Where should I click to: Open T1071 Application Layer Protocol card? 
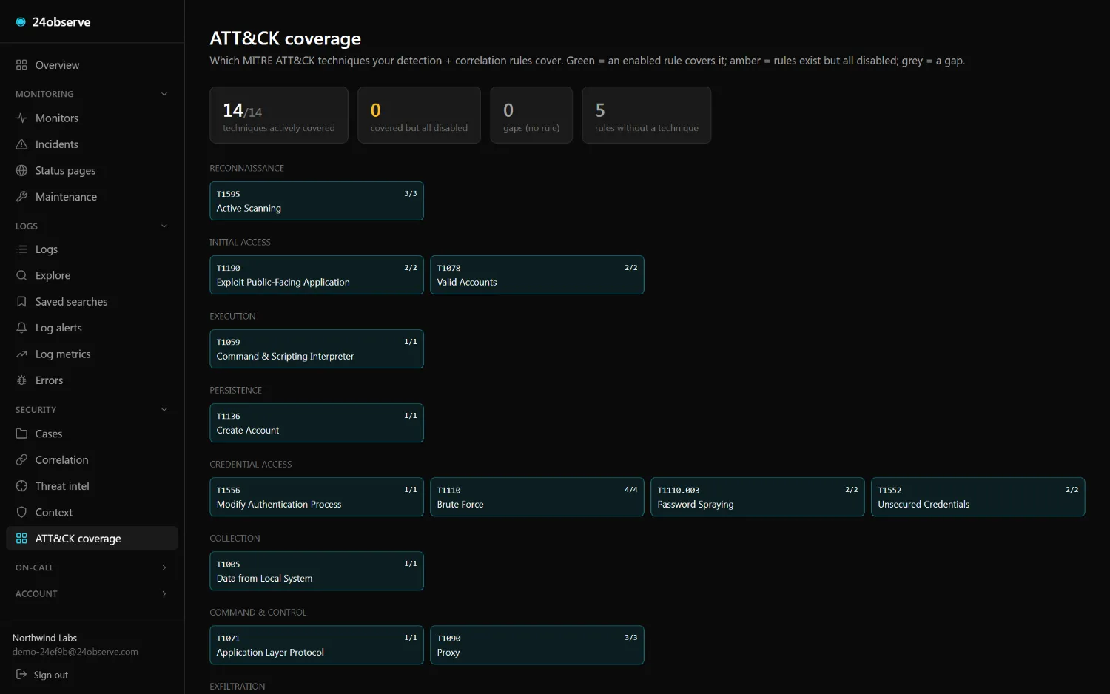coord(317,644)
